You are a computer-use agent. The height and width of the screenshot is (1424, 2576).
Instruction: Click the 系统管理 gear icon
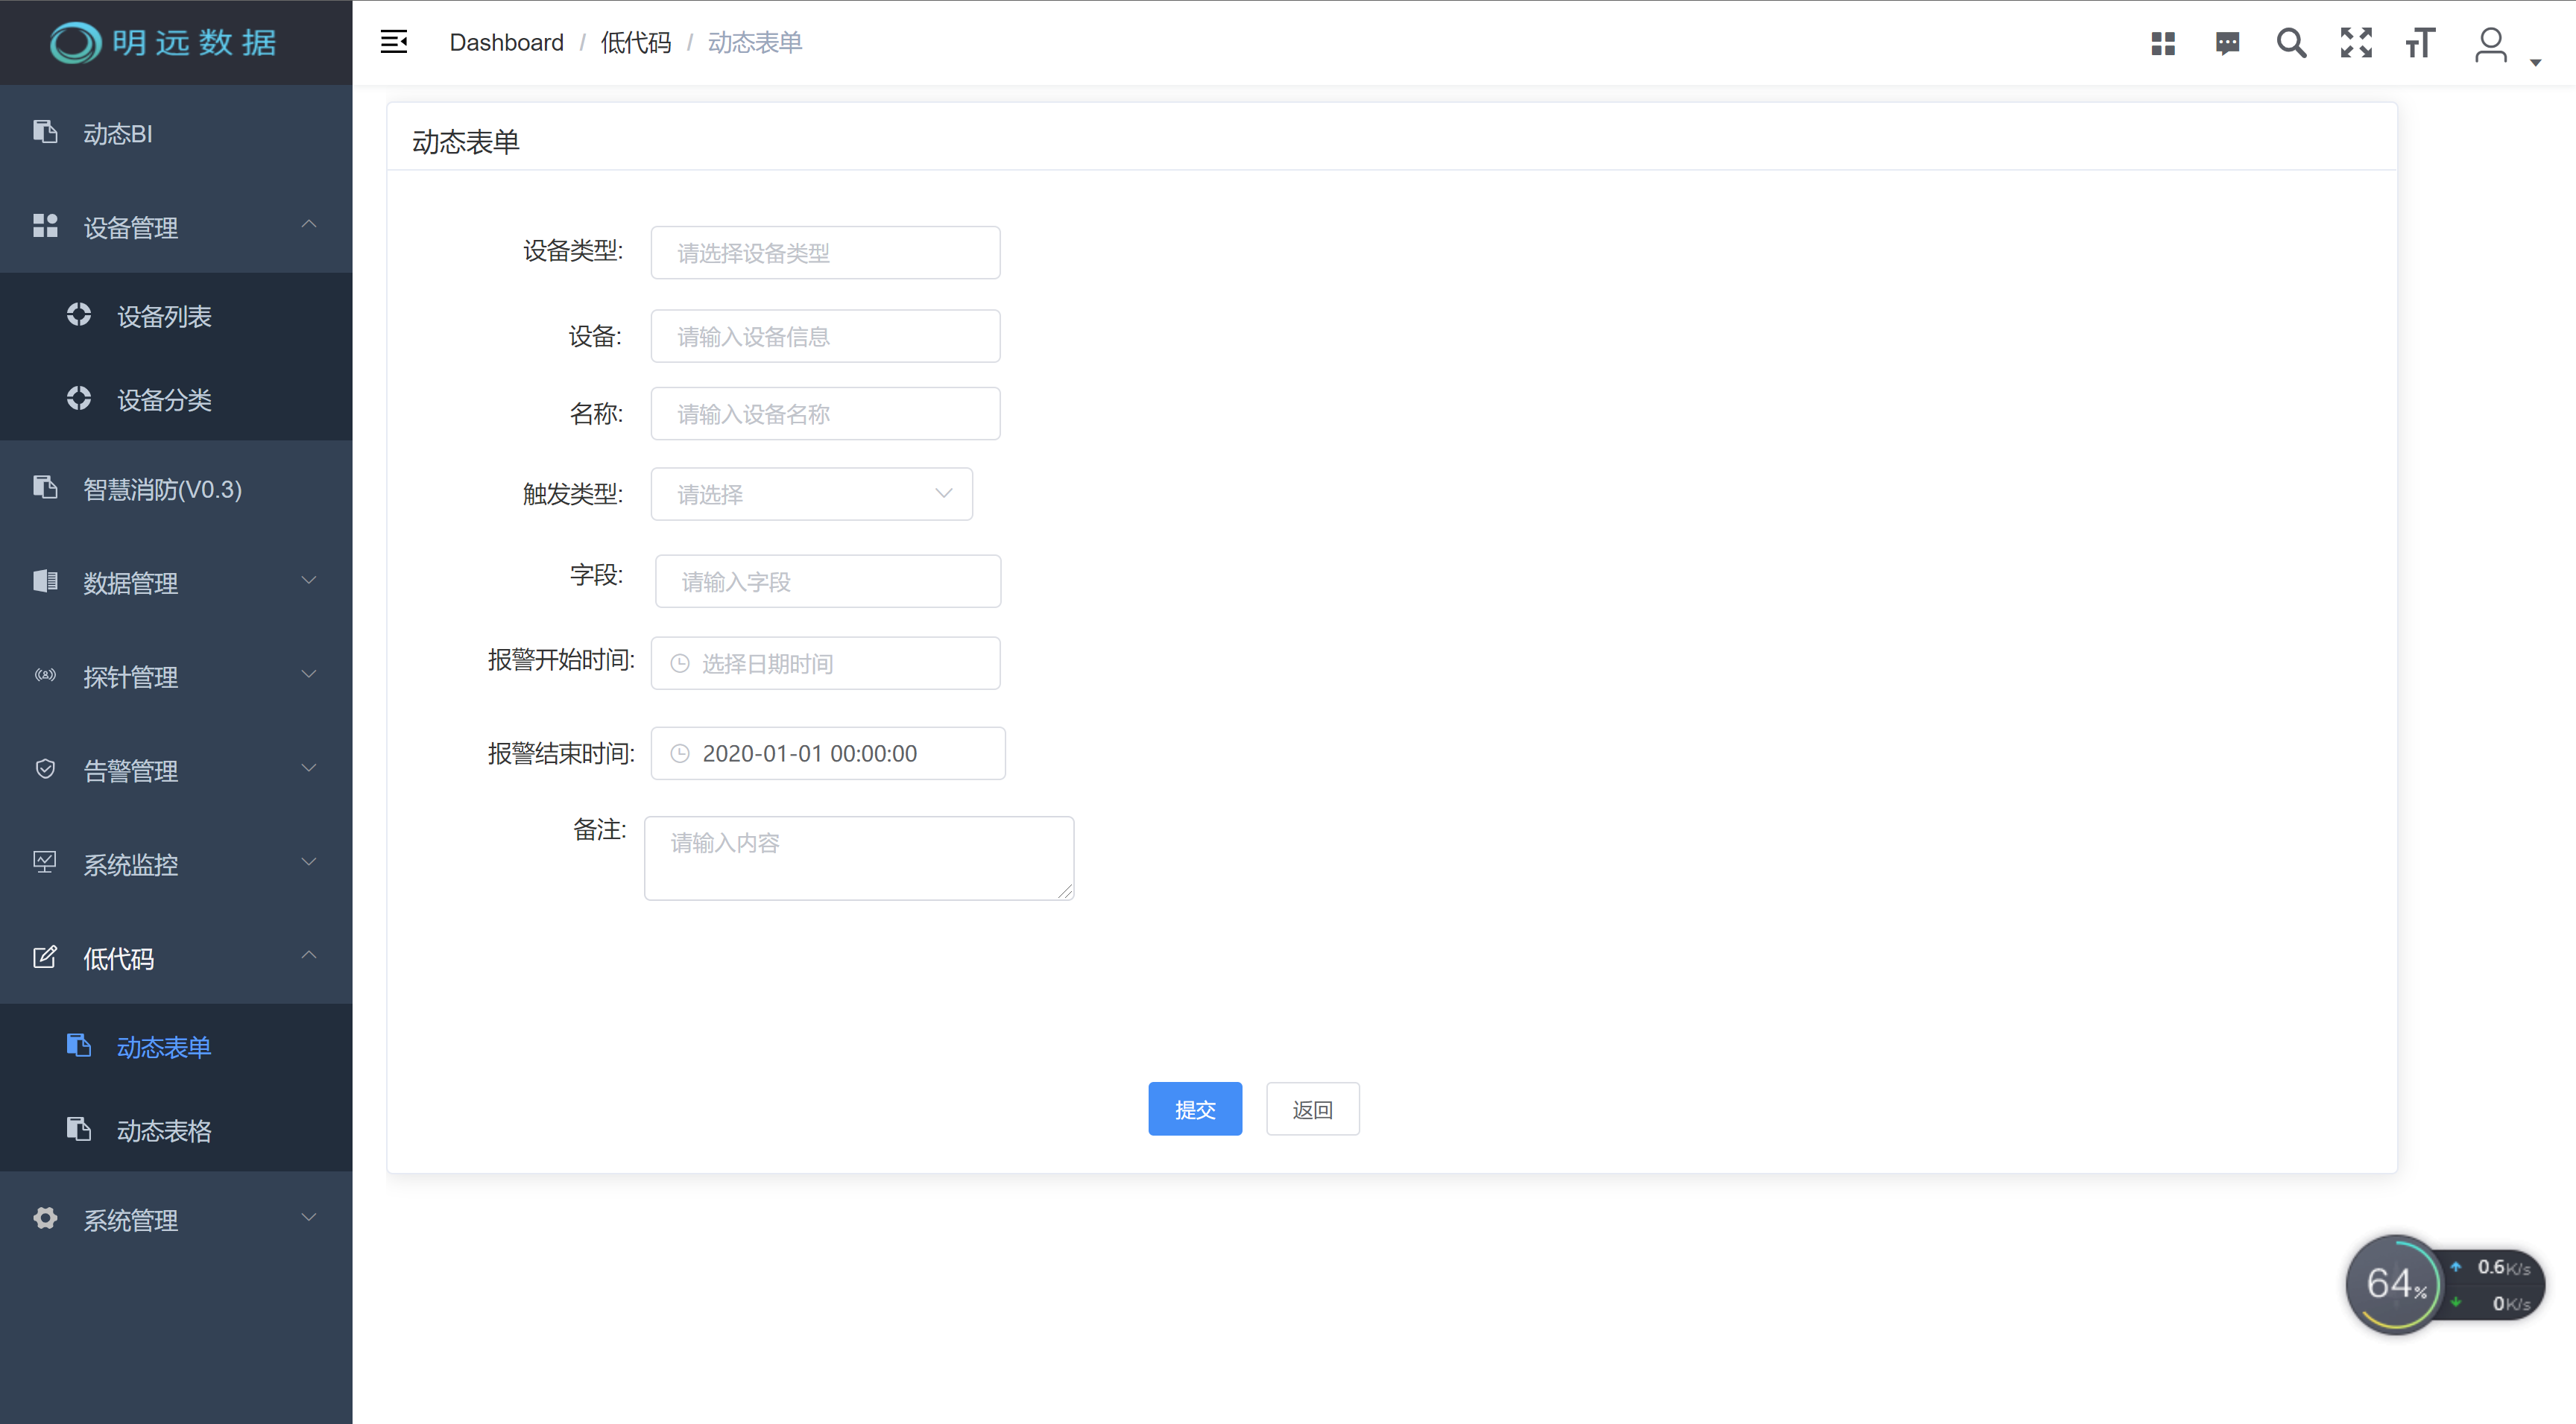point(45,1218)
